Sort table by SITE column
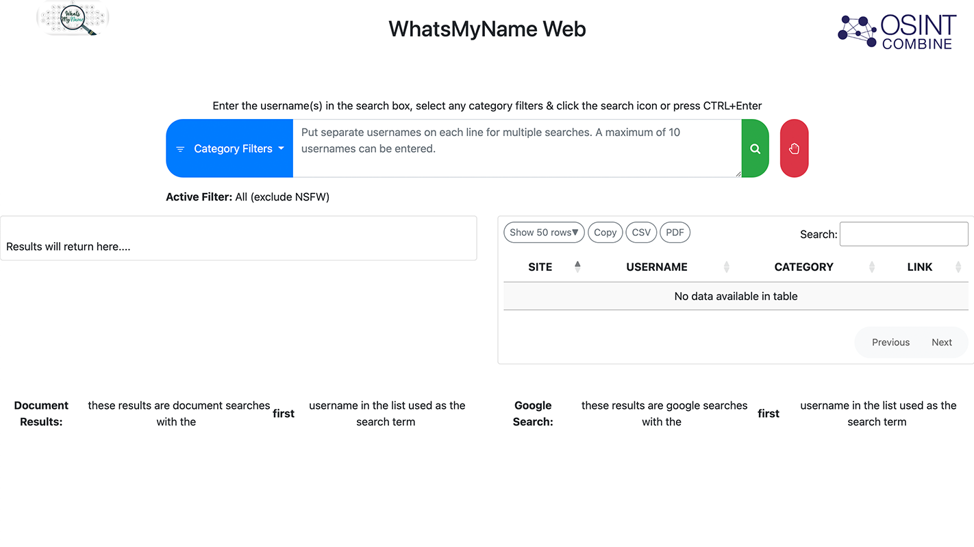 tap(544, 267)
